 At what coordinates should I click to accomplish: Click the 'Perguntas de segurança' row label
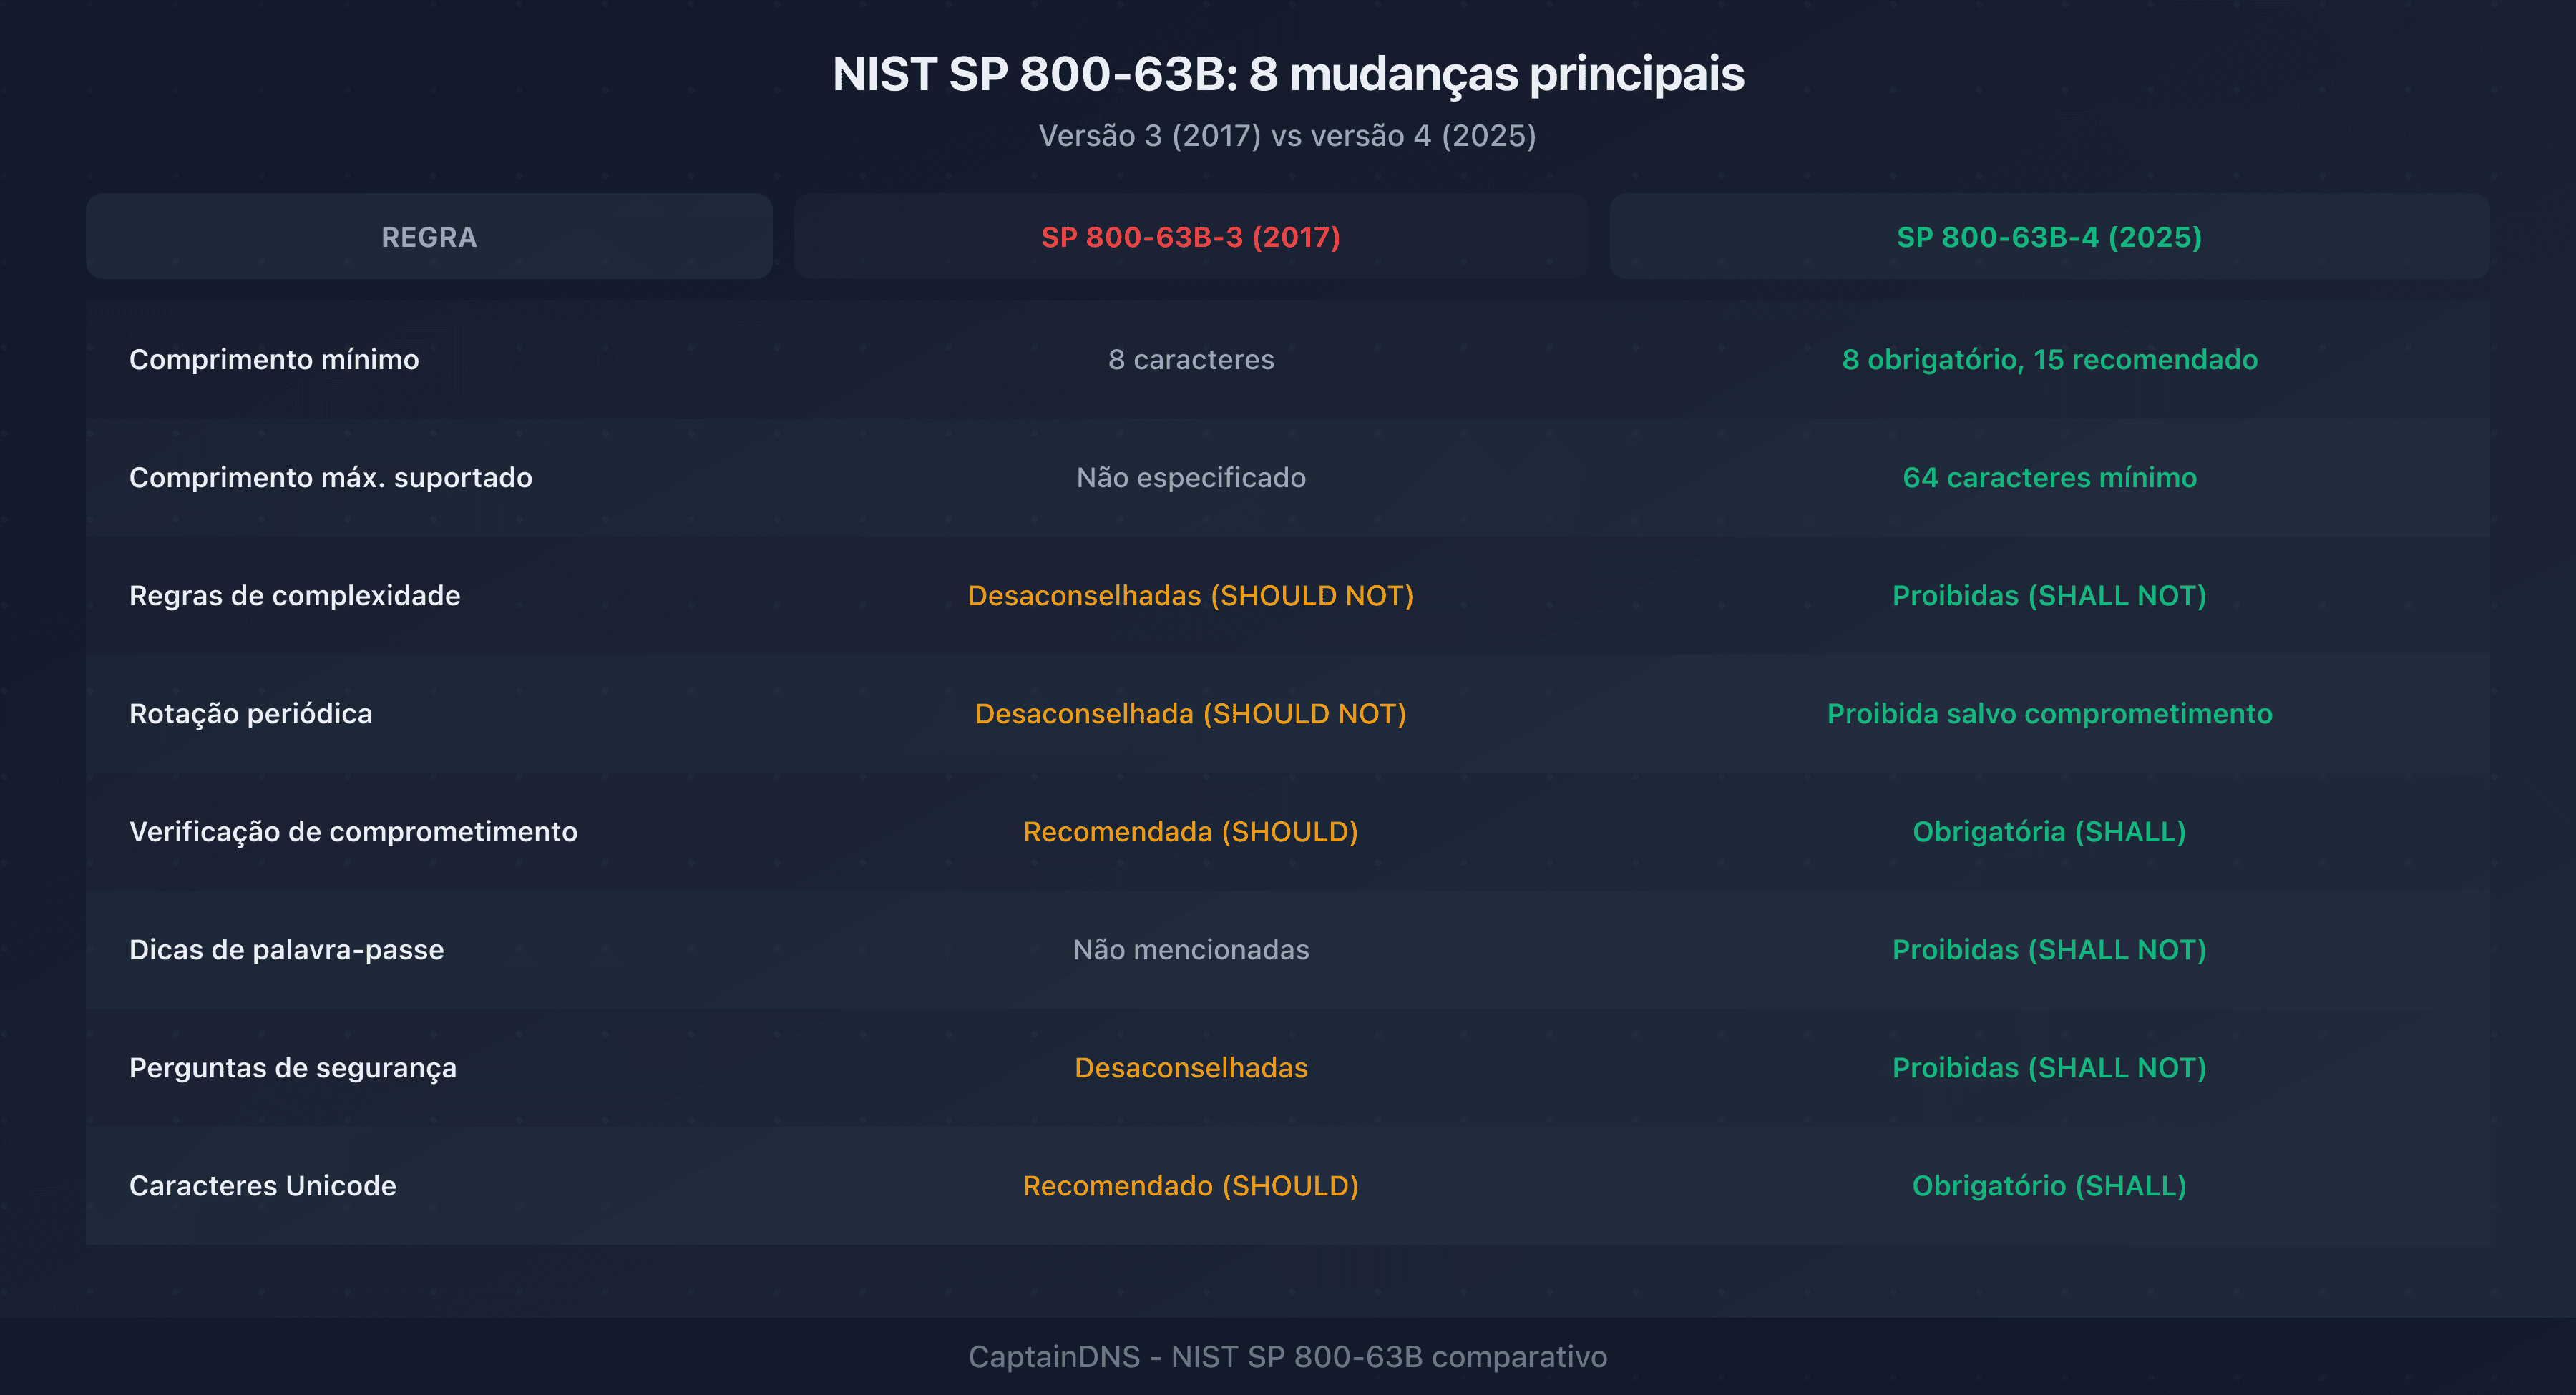click(293, 1067)
